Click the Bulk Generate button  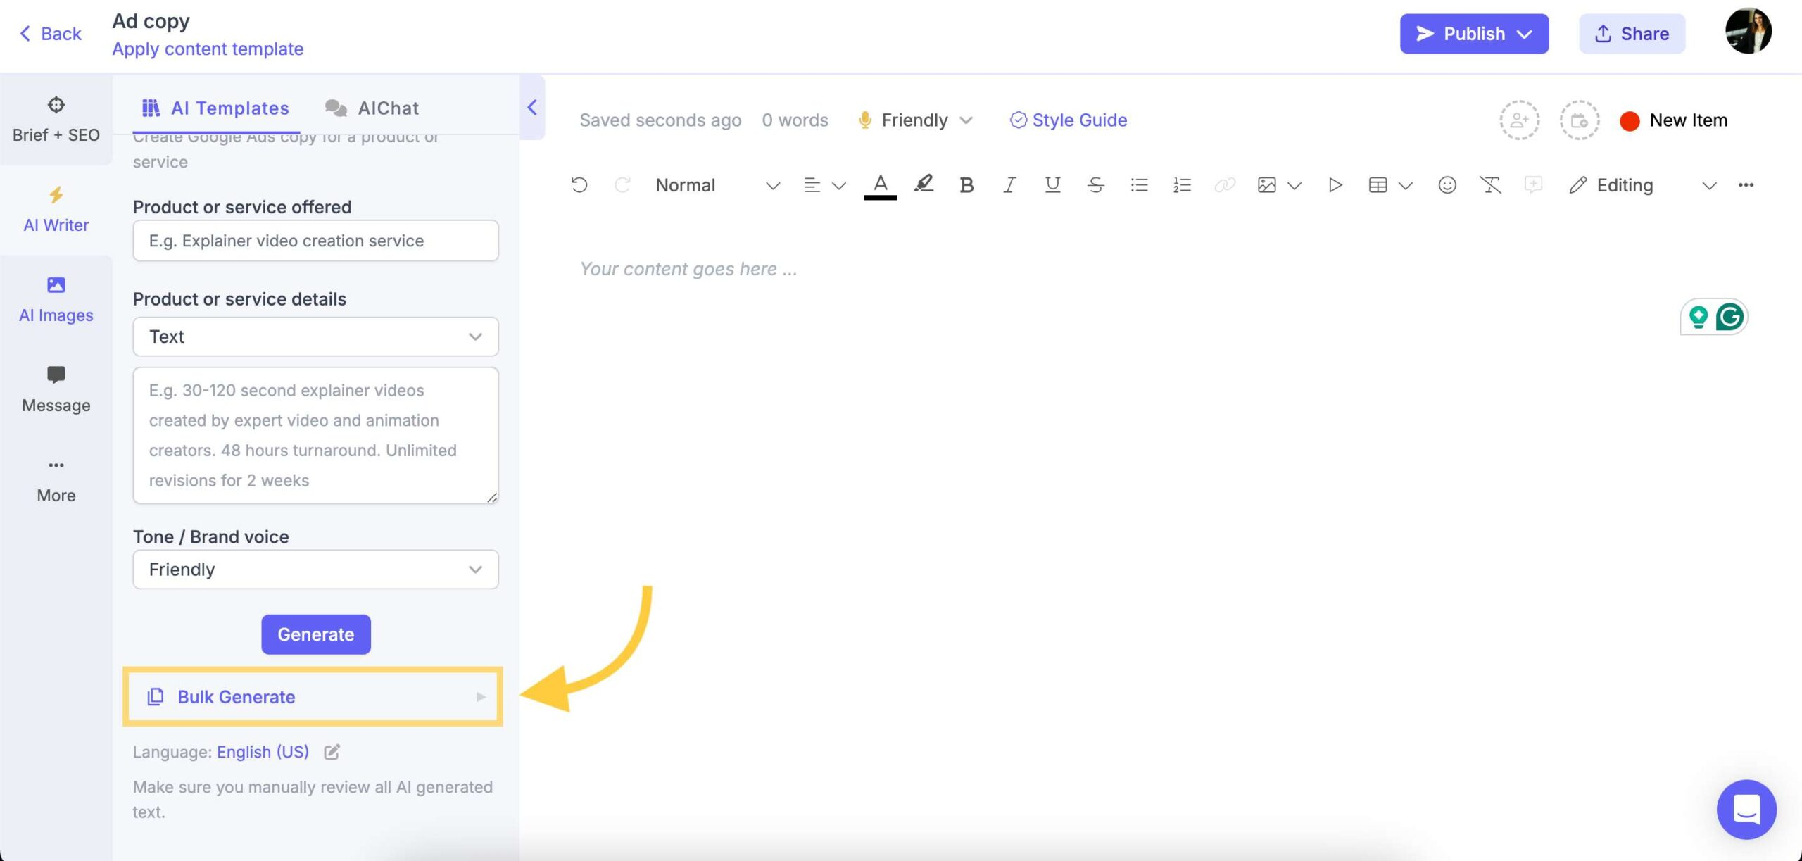click(315, 697)
